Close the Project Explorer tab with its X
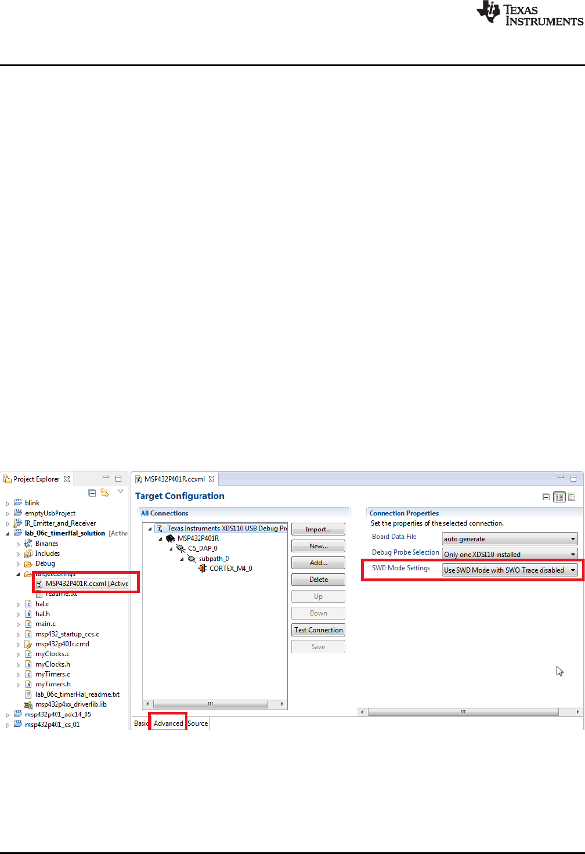The height and width of the screenshot is (854, 585). click(x=67, y=479)
